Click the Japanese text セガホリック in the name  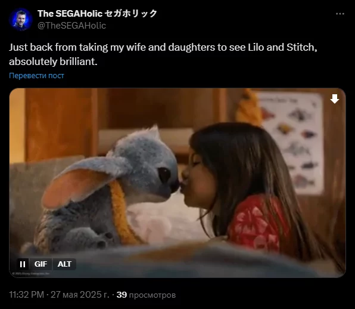tap(131, 13)
